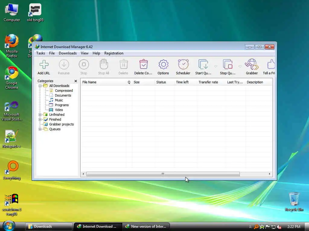Click the Google Chrome desktop icon

pos(12,78)
